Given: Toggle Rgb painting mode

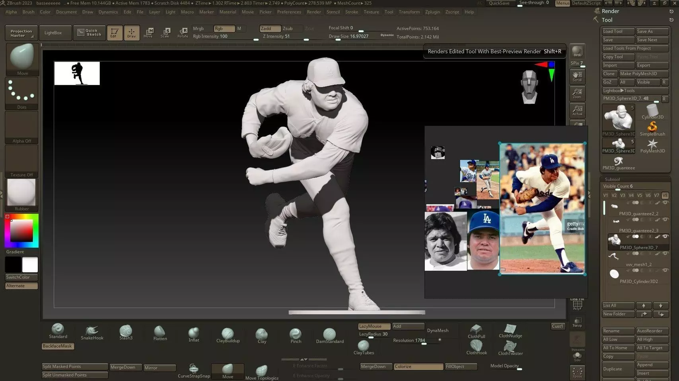Looking at the screenshot, I should click(224, 29).
